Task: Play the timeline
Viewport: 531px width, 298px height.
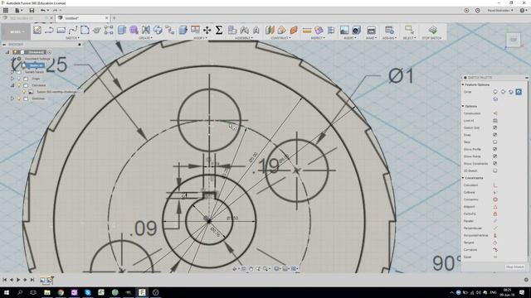Action: (x=18, y=280)
